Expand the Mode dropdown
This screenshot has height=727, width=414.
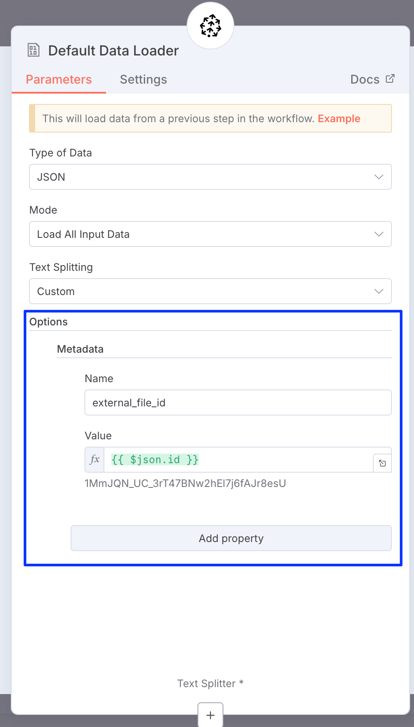(x=210, y=234)
